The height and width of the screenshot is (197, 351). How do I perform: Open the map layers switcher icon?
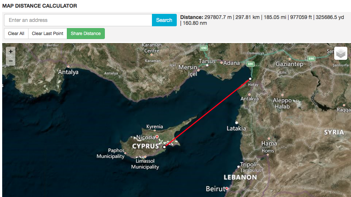(341, 53)
